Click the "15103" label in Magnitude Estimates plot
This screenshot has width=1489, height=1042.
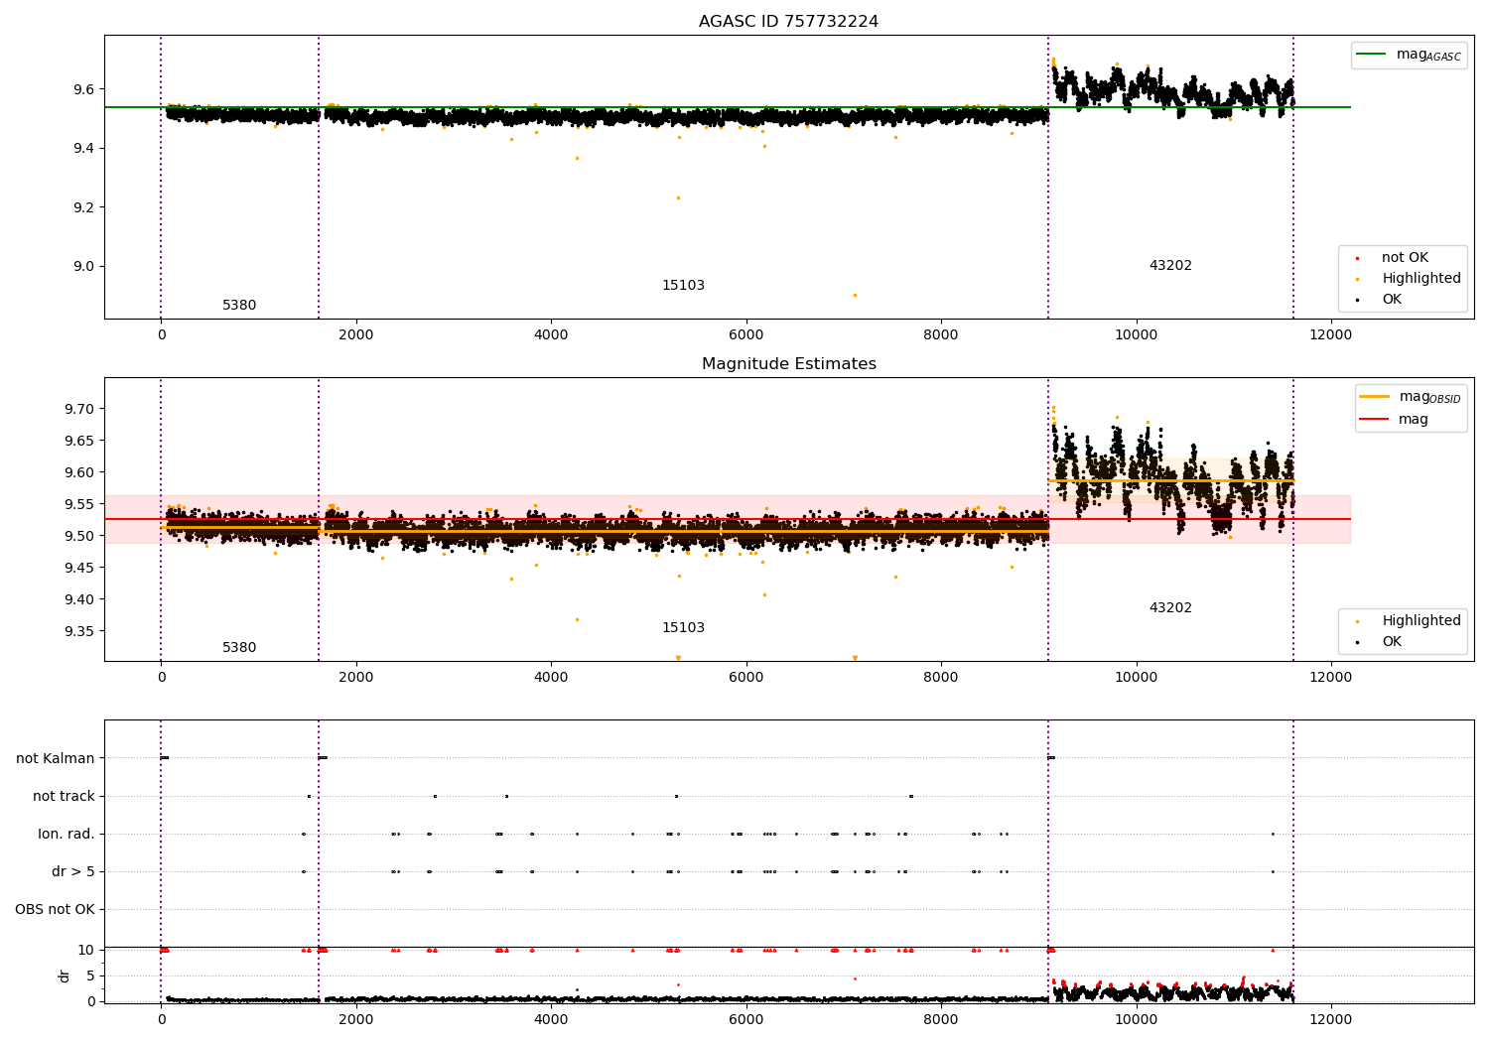click(683, 628)
